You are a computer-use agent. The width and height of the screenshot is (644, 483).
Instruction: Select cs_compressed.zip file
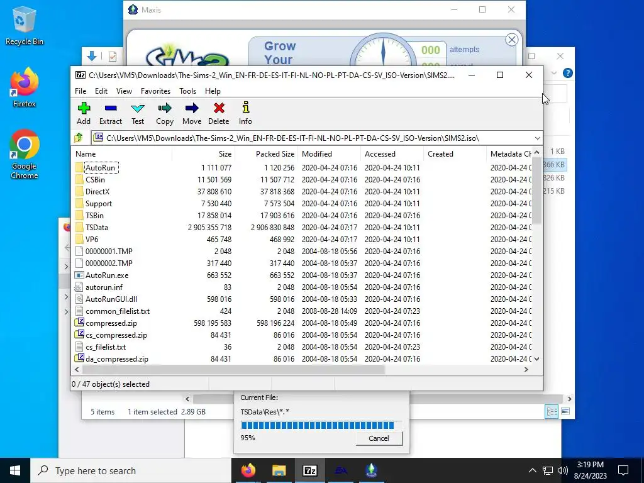[116, 335]
